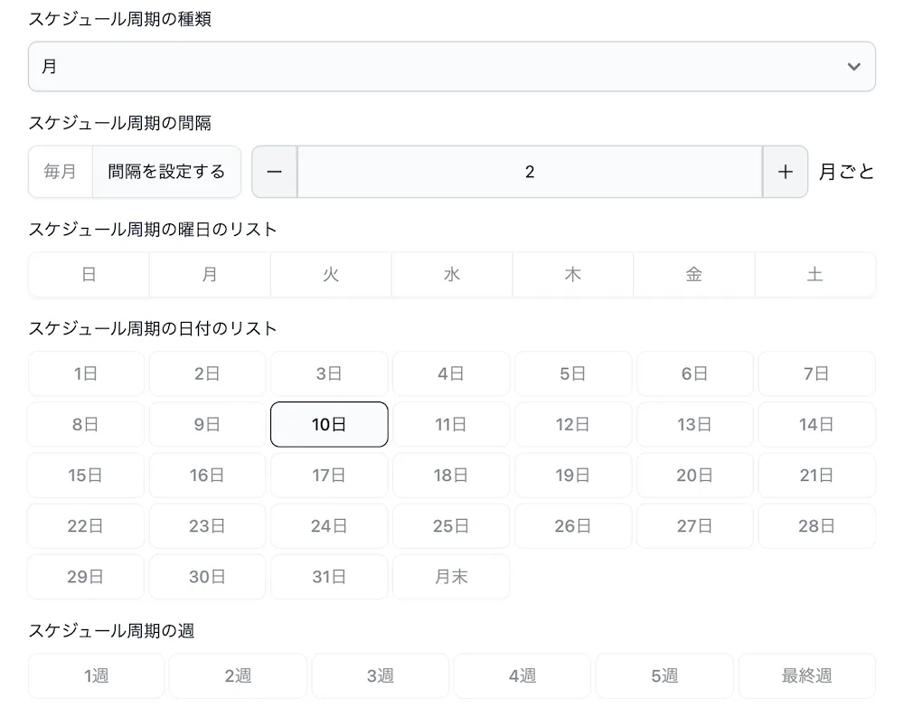Select 月末 (end of month)
The width and height of the screenshot is (904, 717).
coord(451,577)
